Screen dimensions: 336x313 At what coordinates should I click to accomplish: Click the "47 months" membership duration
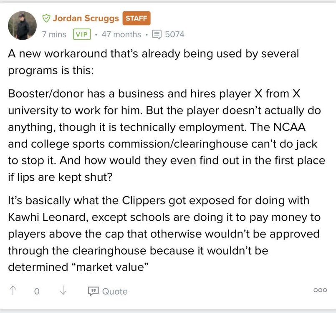coord(121,34)
